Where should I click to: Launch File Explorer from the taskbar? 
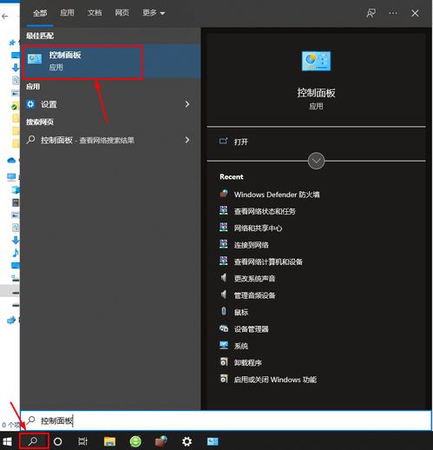tap(109, 441)
